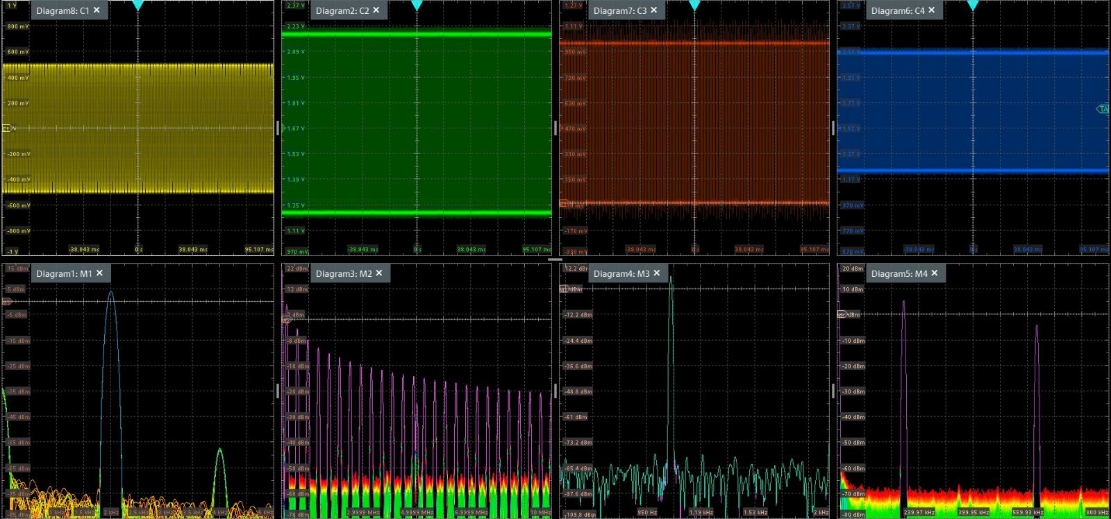1111x519 pixels.
Task: Close the Diagram5: M4 tab
Action: pos(935,273)
